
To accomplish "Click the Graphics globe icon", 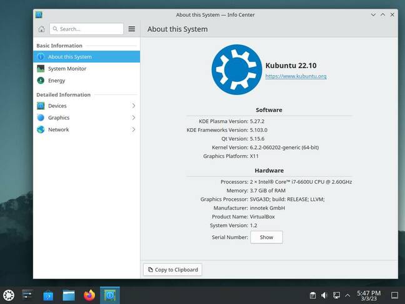I will point(41,118).
